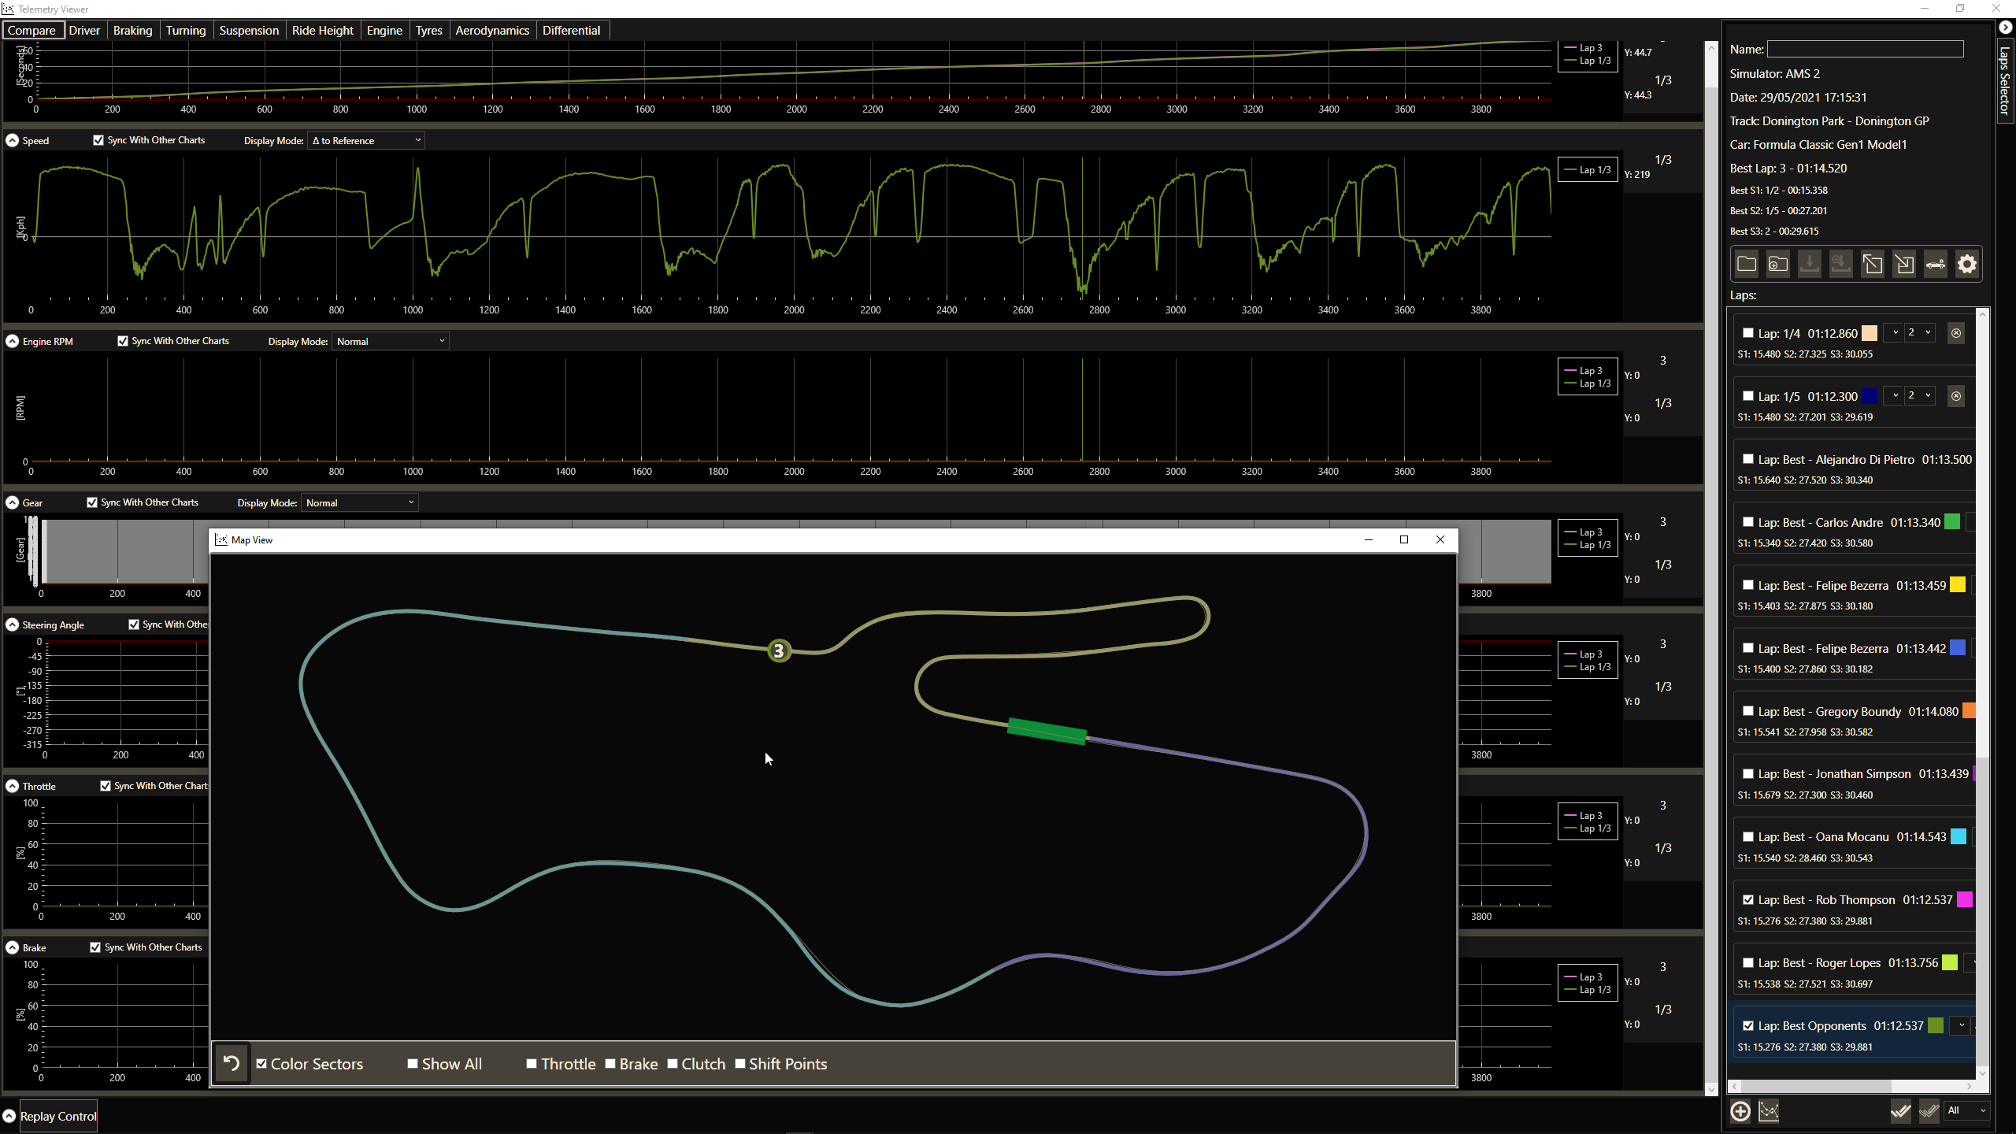2016x1134 pixels.
Task: Open the Engine RPM Display Mode dropdown
Action: (391, 341)
